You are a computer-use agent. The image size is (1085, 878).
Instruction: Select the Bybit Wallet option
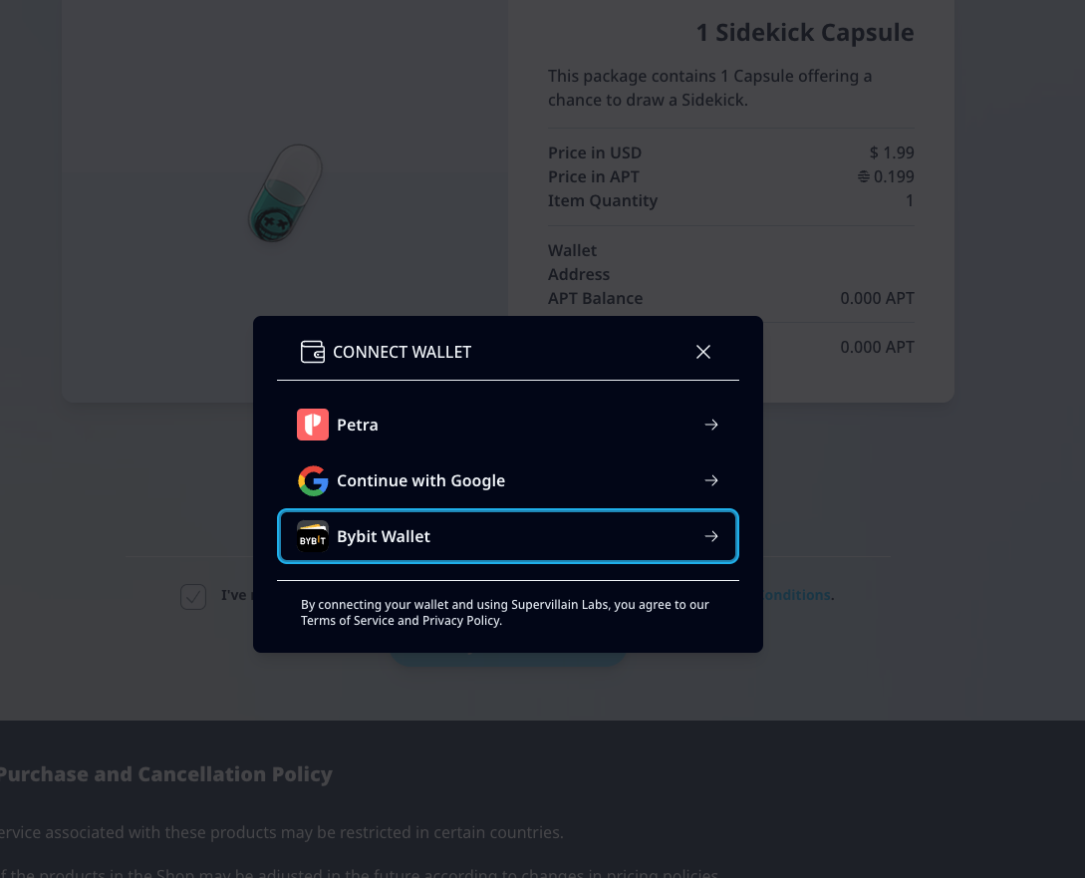(508, 536)
